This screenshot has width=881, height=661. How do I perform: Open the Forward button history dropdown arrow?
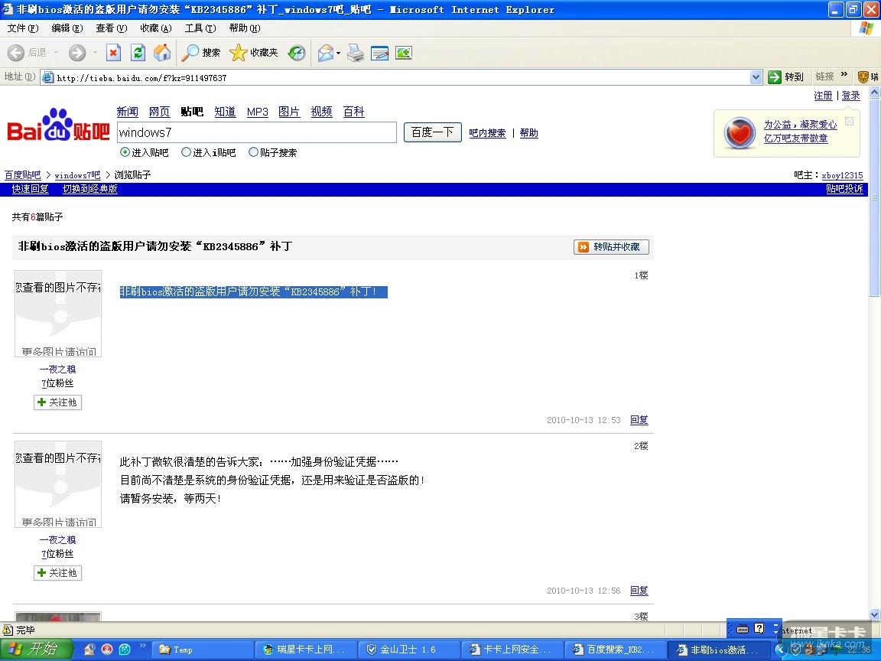[x=95, y=53]
